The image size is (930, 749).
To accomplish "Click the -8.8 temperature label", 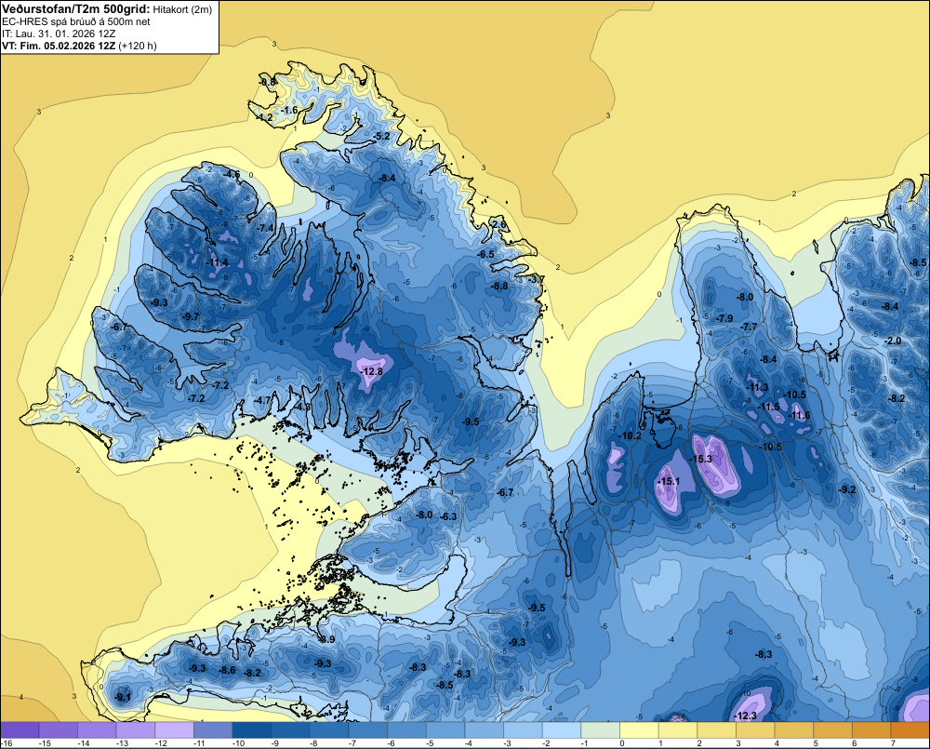I will [x=499, y=286].
